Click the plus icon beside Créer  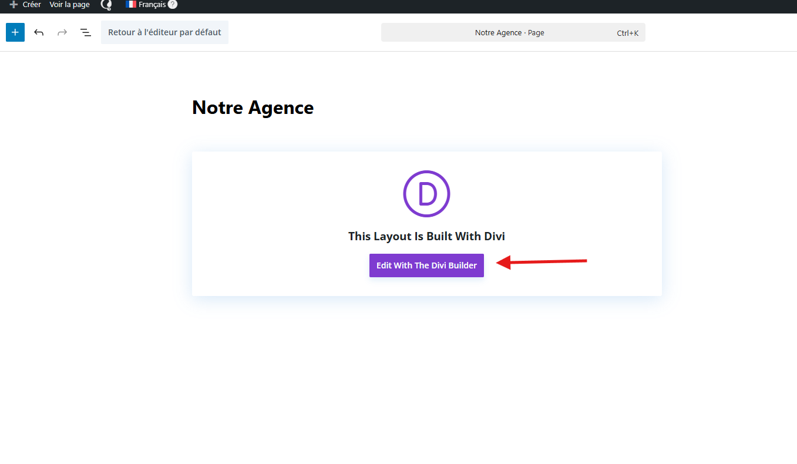click(x=14, y=5)
